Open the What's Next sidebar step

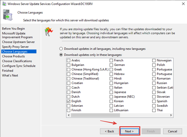pos(10,75)
